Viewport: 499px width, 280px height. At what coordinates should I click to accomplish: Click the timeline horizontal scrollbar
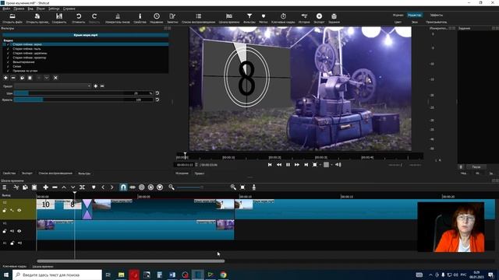131,261
